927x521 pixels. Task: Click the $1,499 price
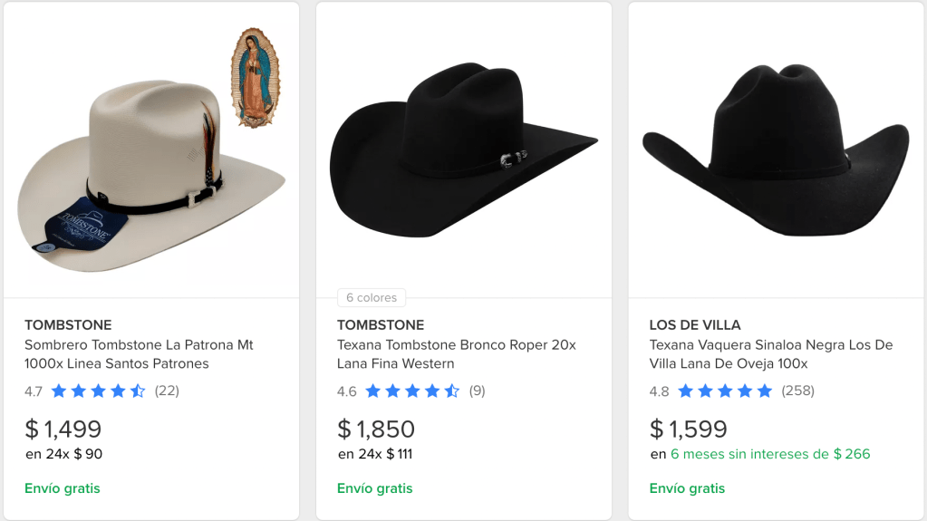coord(63,429)
